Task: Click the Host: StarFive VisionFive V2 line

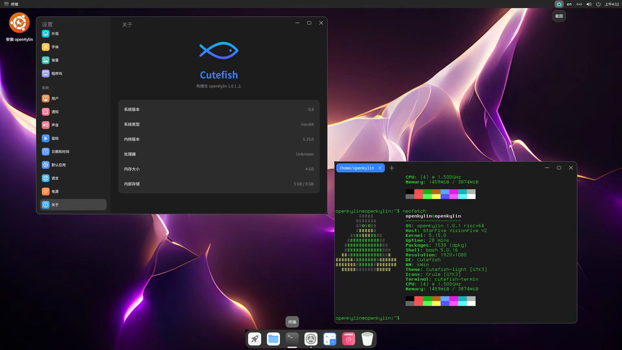Action: click(x=446, y=231)
